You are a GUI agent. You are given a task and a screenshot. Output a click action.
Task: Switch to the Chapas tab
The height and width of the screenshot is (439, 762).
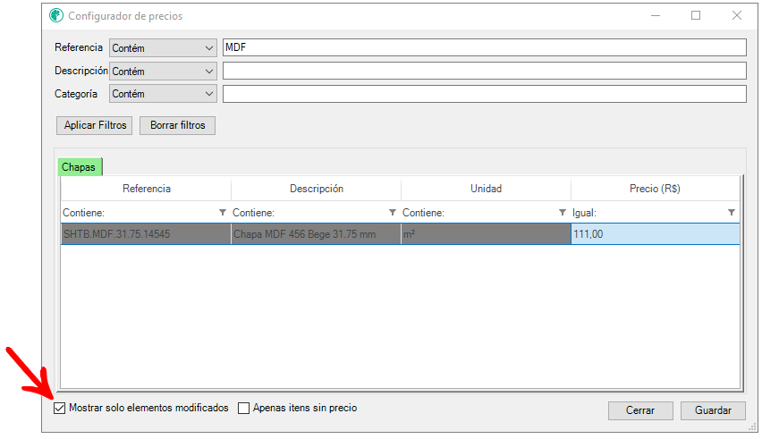point(79,167)
